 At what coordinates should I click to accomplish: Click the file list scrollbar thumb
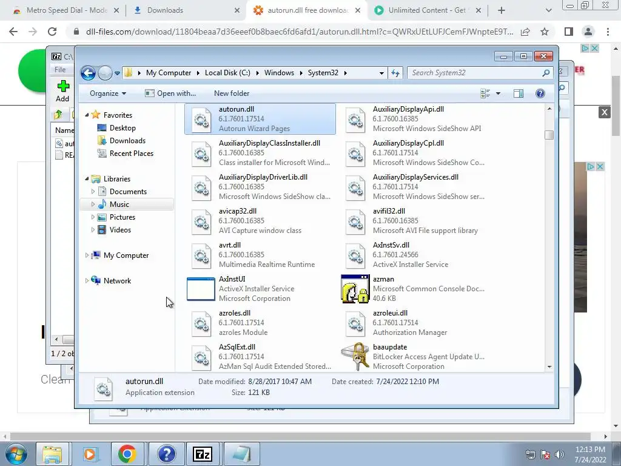549,135
